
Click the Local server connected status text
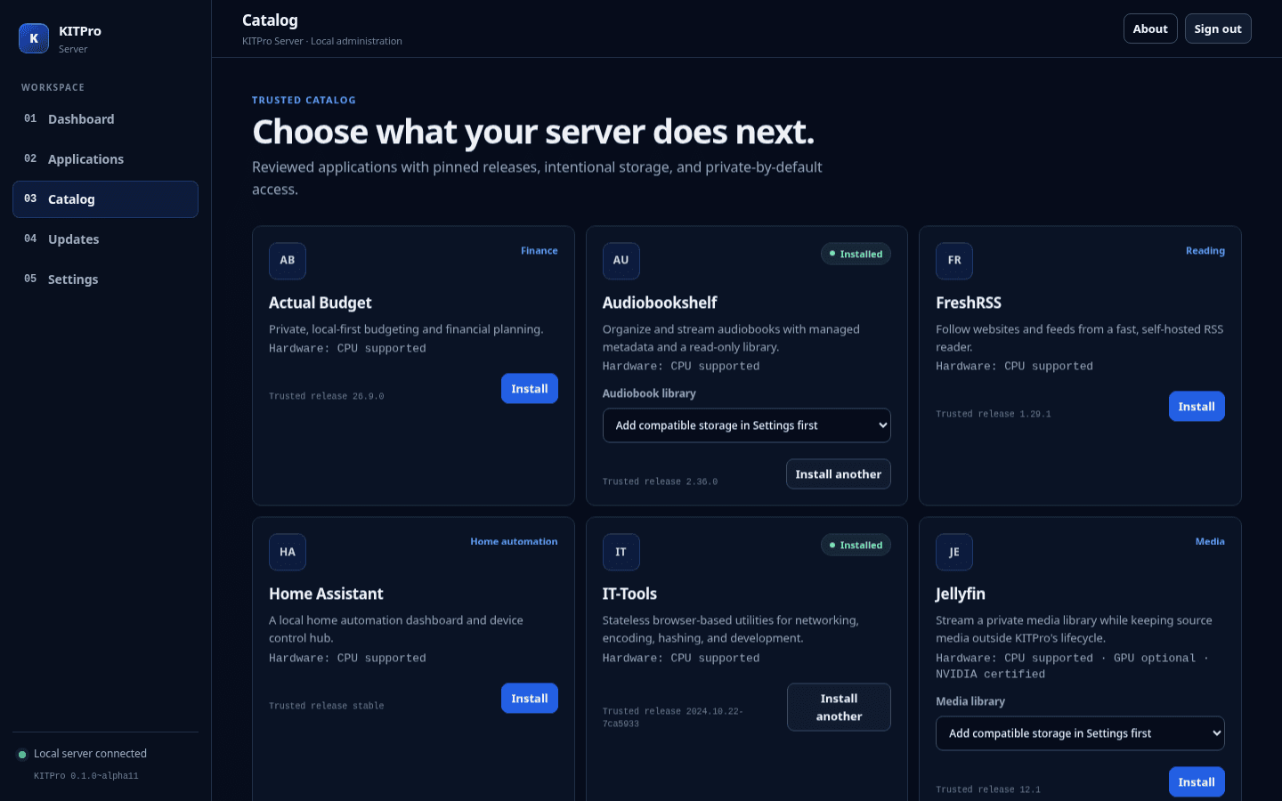click(90, 754)
